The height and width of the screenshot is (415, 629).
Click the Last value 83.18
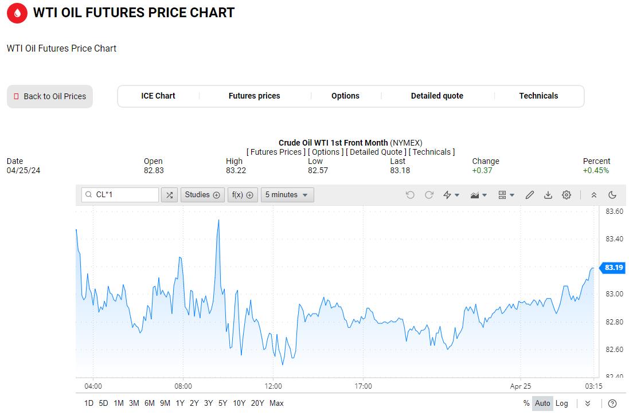click(400, 170)
